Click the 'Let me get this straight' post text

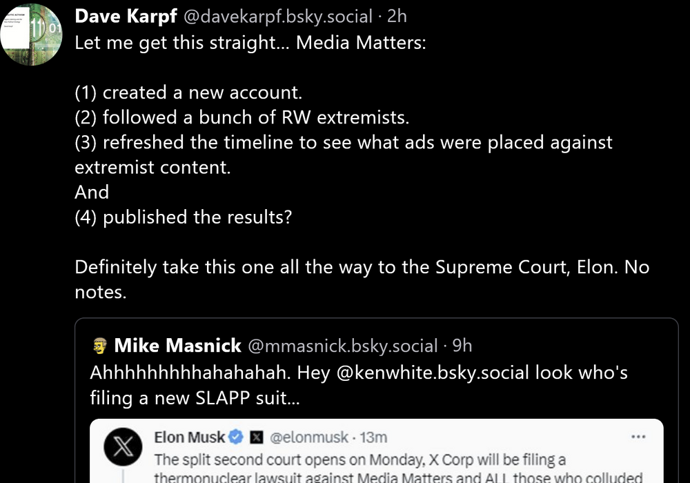[x=250, y=43]
